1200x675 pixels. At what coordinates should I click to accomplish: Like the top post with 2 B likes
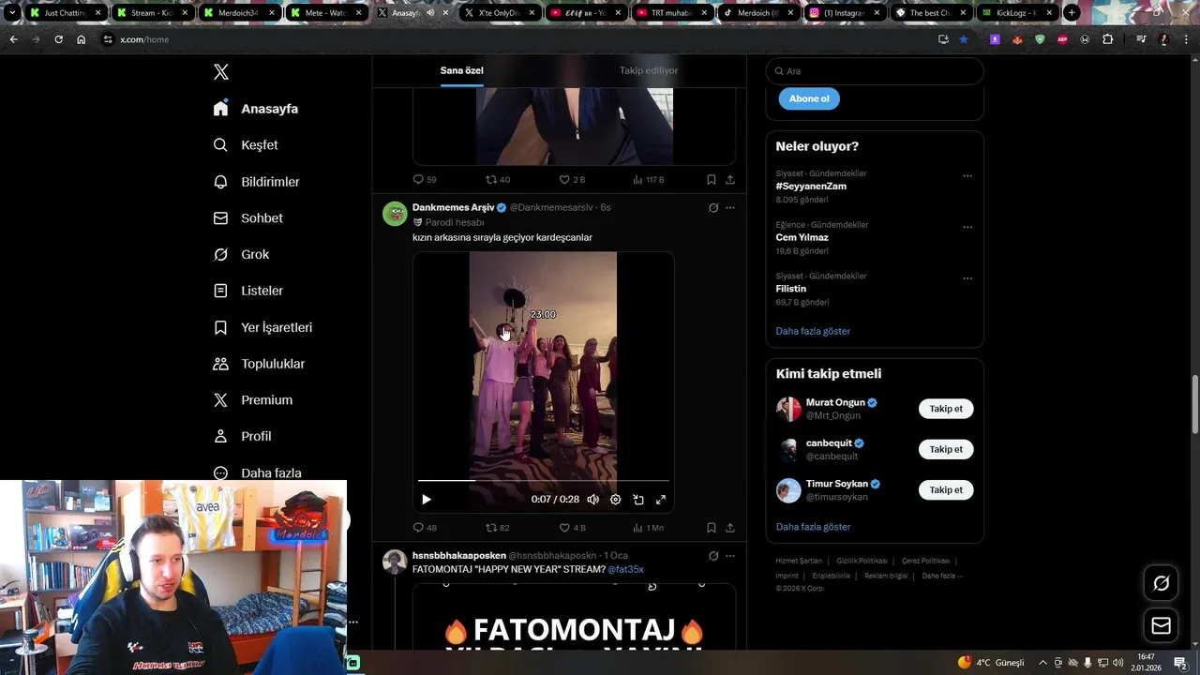(572, 179)
